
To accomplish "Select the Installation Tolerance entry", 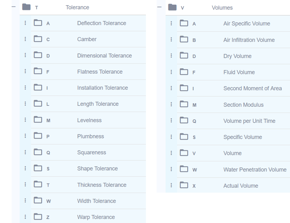I will click(102, 88).
